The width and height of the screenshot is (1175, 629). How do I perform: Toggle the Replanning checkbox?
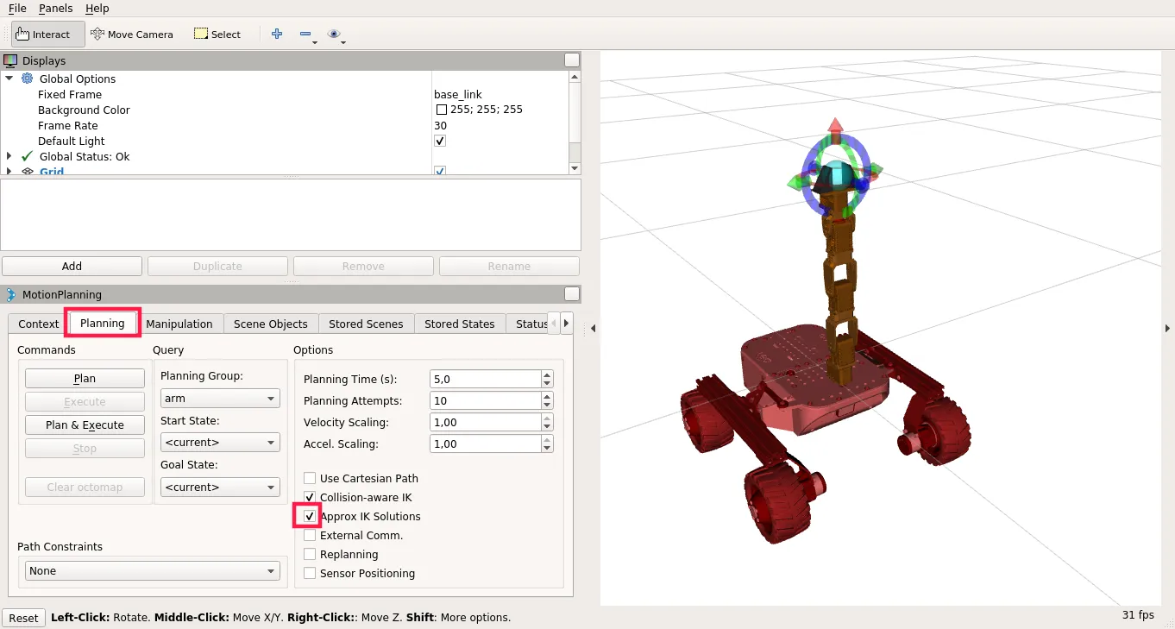pos(310,555)
